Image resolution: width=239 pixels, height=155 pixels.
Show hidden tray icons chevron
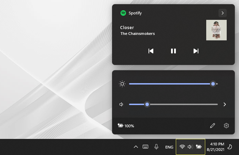136,147
